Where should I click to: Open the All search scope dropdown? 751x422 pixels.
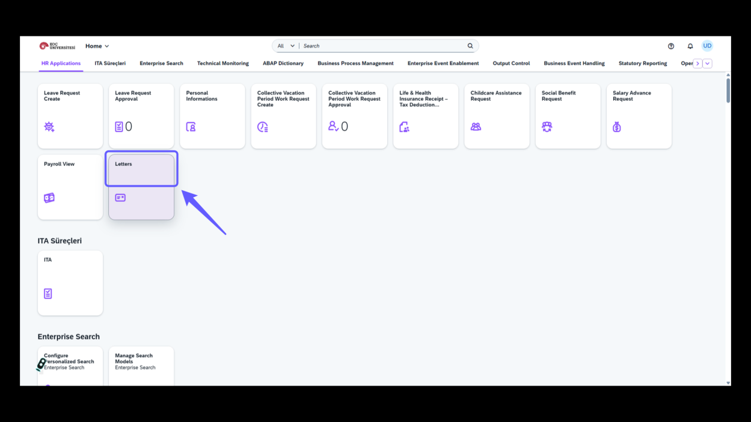click(286, 46)
